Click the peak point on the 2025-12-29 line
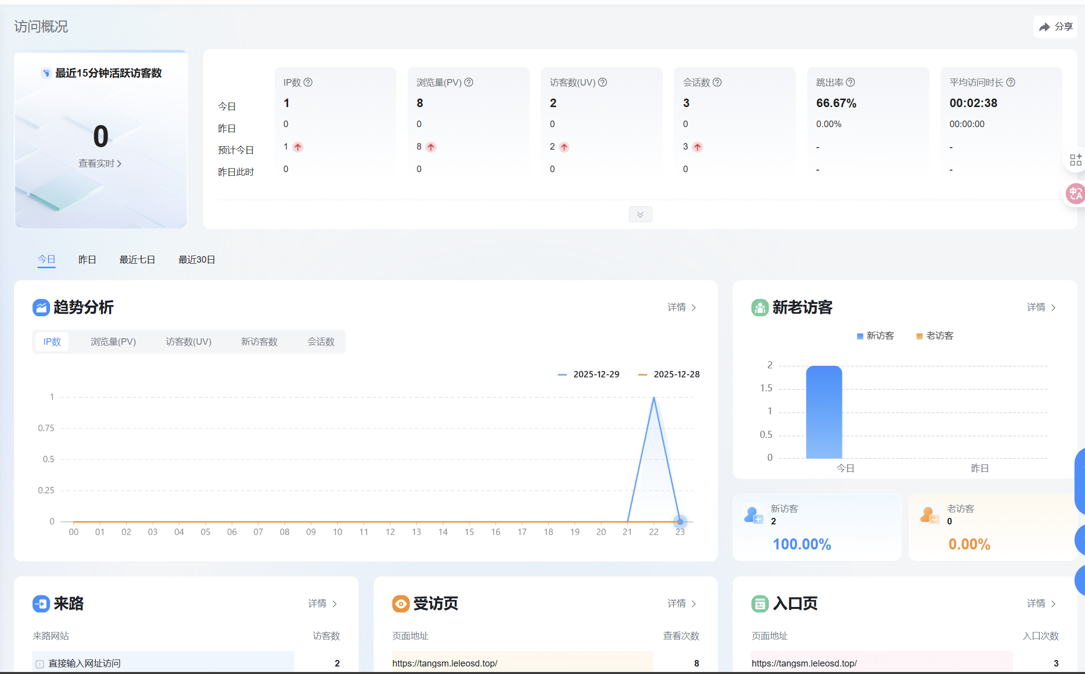This screenshot has height=674, width=1085. [654, 397]
